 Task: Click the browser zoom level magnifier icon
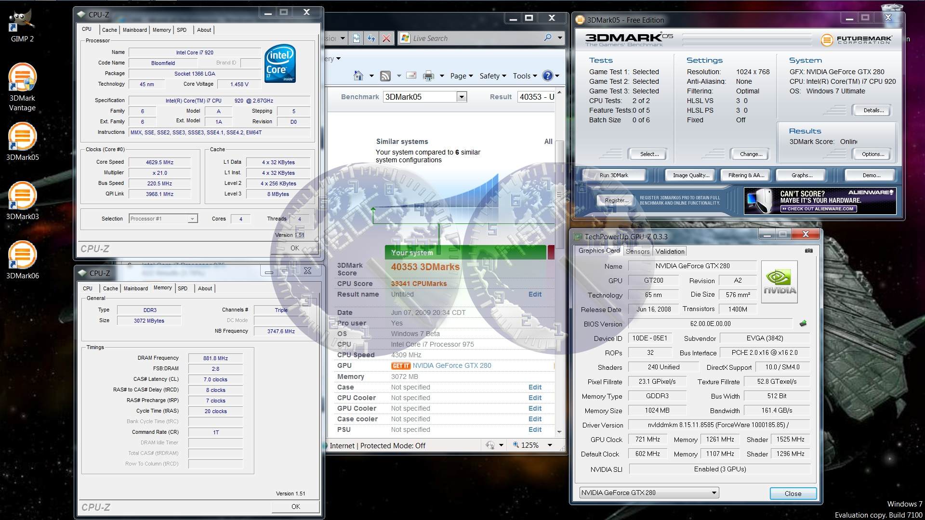pyautogui.click(x=516, y=445)
